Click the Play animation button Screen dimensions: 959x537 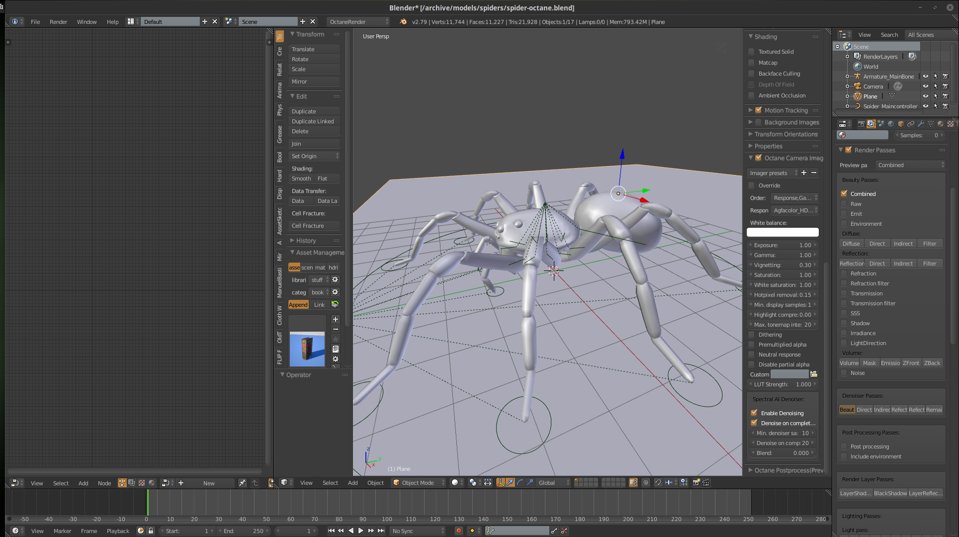coord(360,531)
